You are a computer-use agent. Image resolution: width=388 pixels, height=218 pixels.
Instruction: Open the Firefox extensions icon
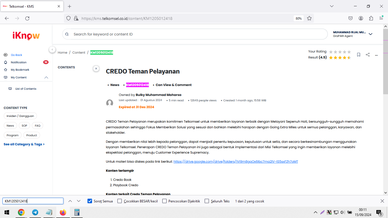tap(371, 18)
